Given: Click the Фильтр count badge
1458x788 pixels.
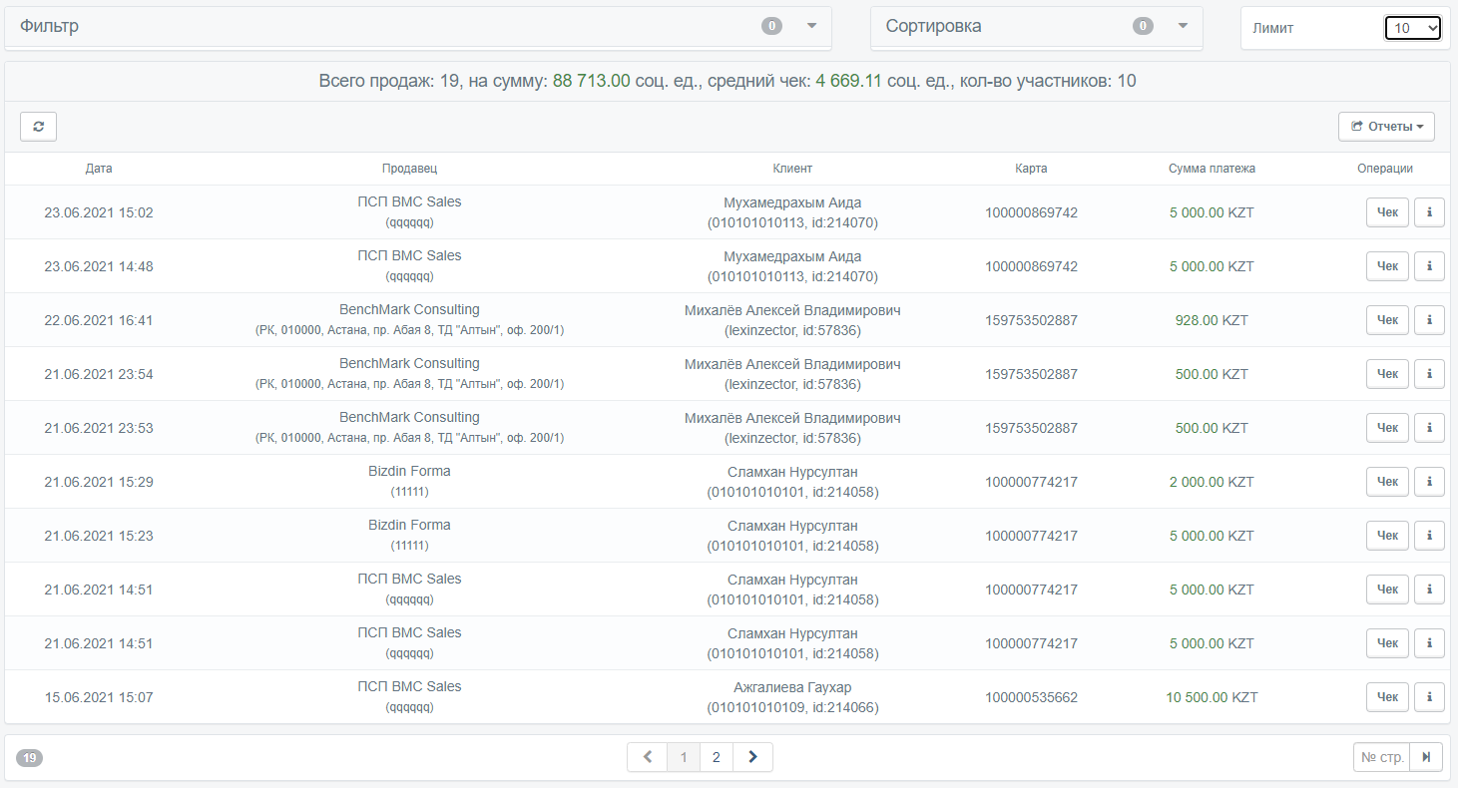Looking at the screenshot, I should (771, 26).
